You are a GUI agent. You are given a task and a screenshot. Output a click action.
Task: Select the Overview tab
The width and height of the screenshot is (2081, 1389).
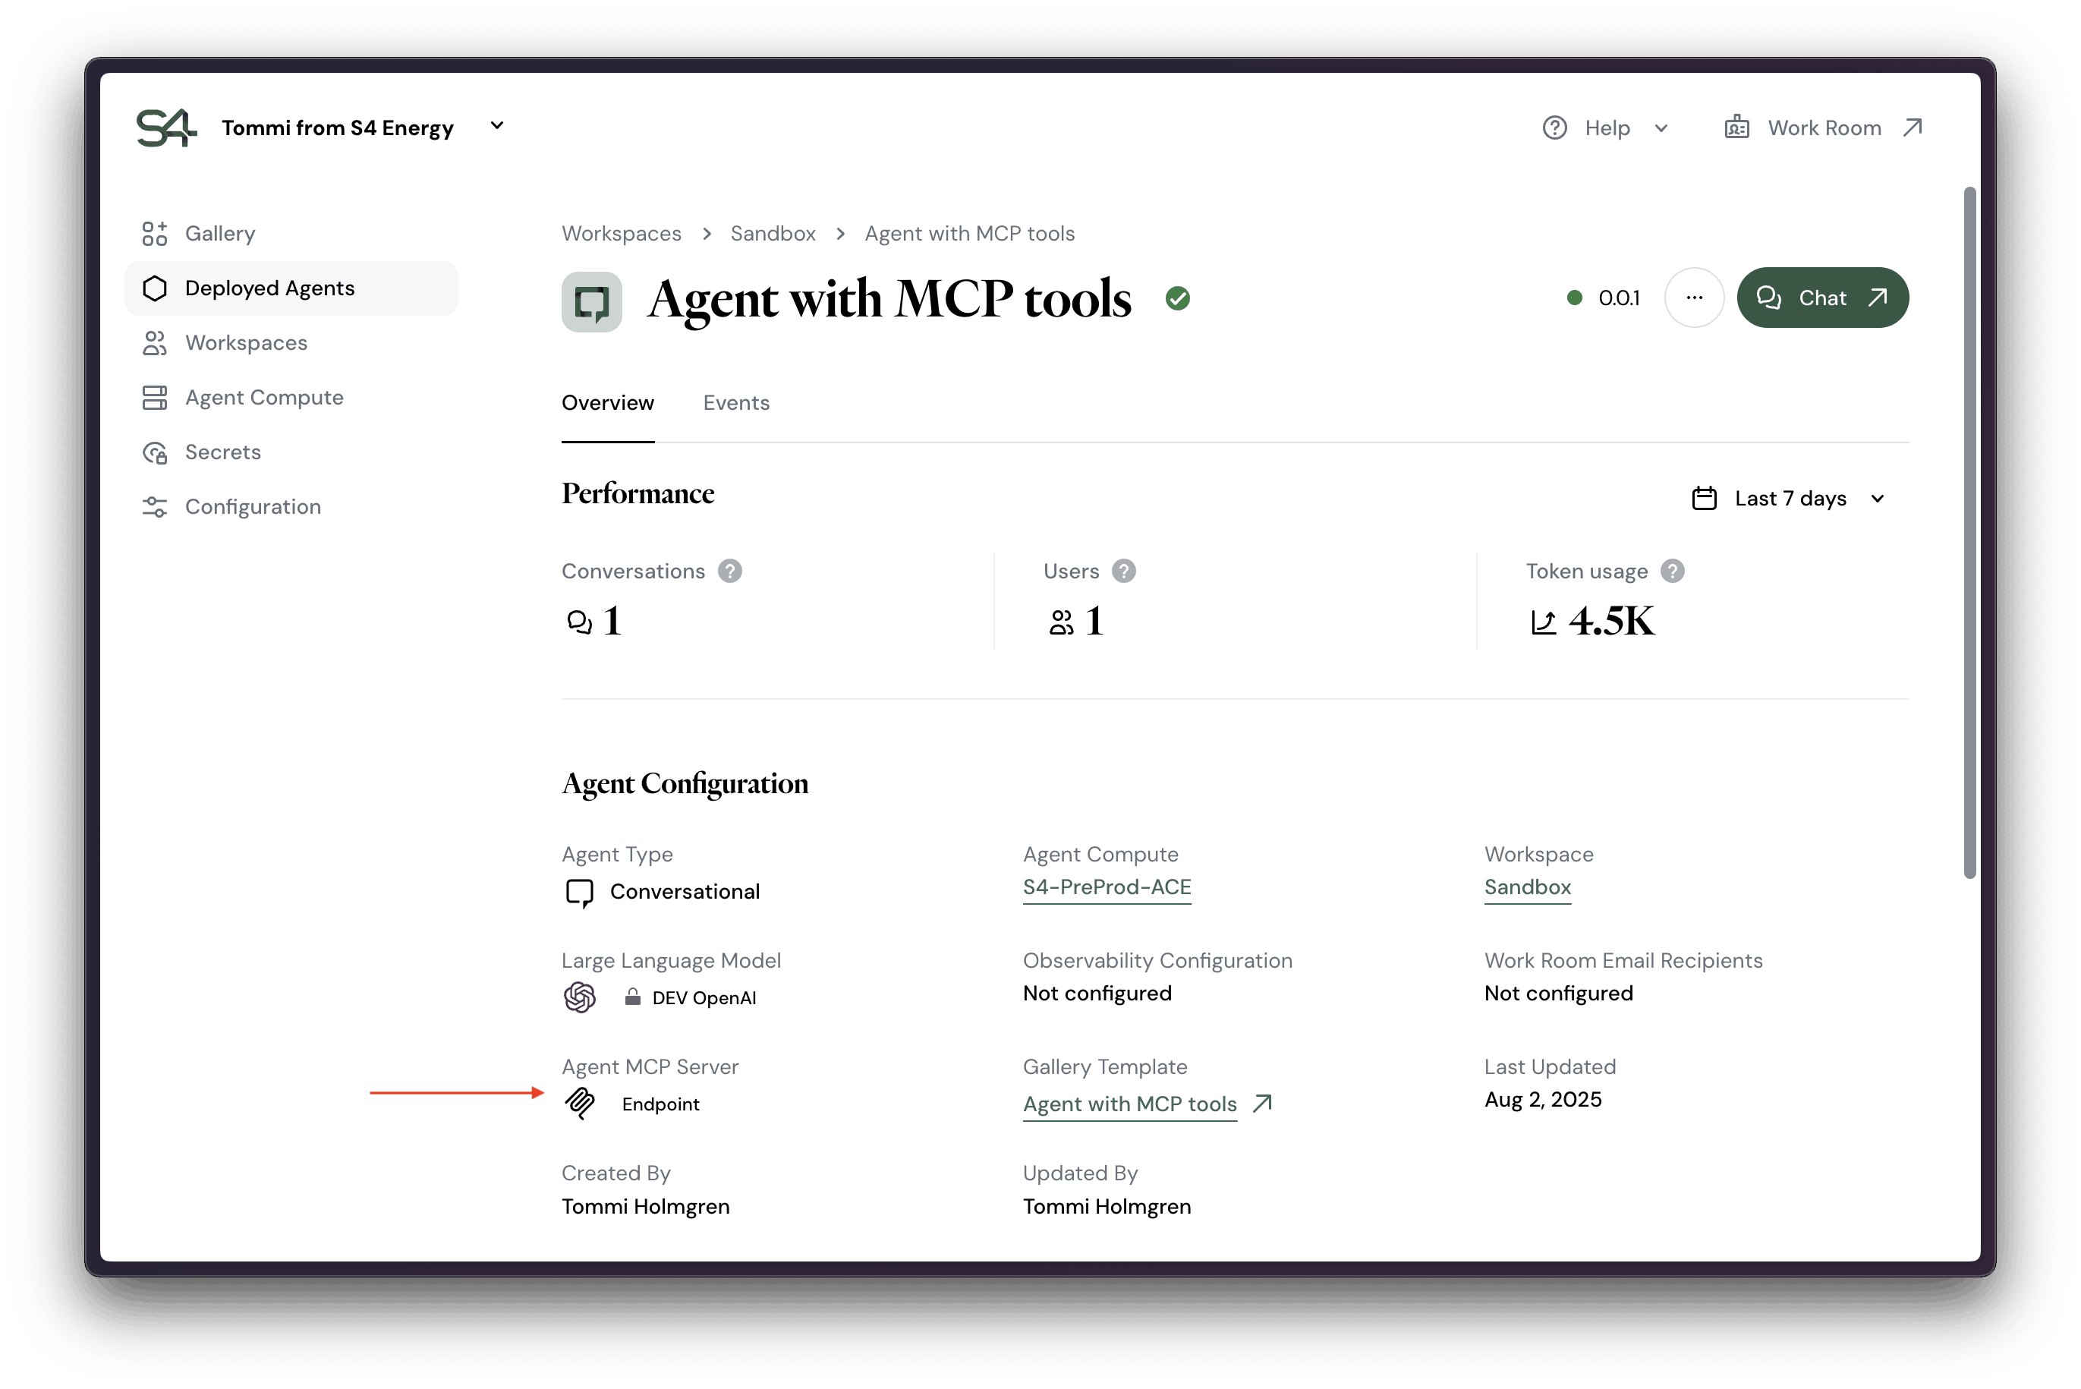tap(607, 403)
